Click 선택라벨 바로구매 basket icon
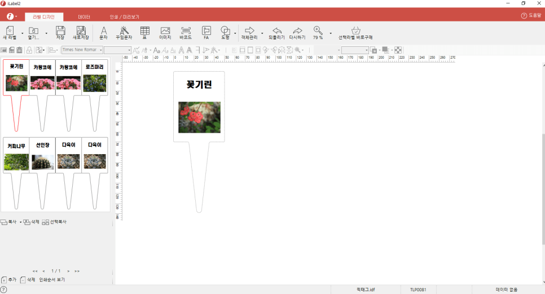This screenshot has width=545, height=294. pos(355,30)
